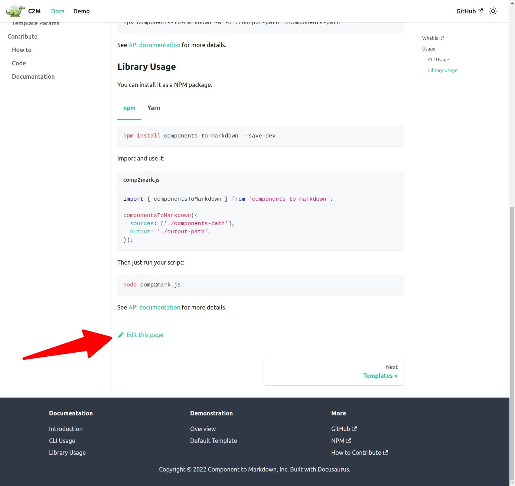Click the pencil icon beside Edit this page
The width and height of the screenshot is (515, 486).
pyautogui.click(x=121, y=335)
